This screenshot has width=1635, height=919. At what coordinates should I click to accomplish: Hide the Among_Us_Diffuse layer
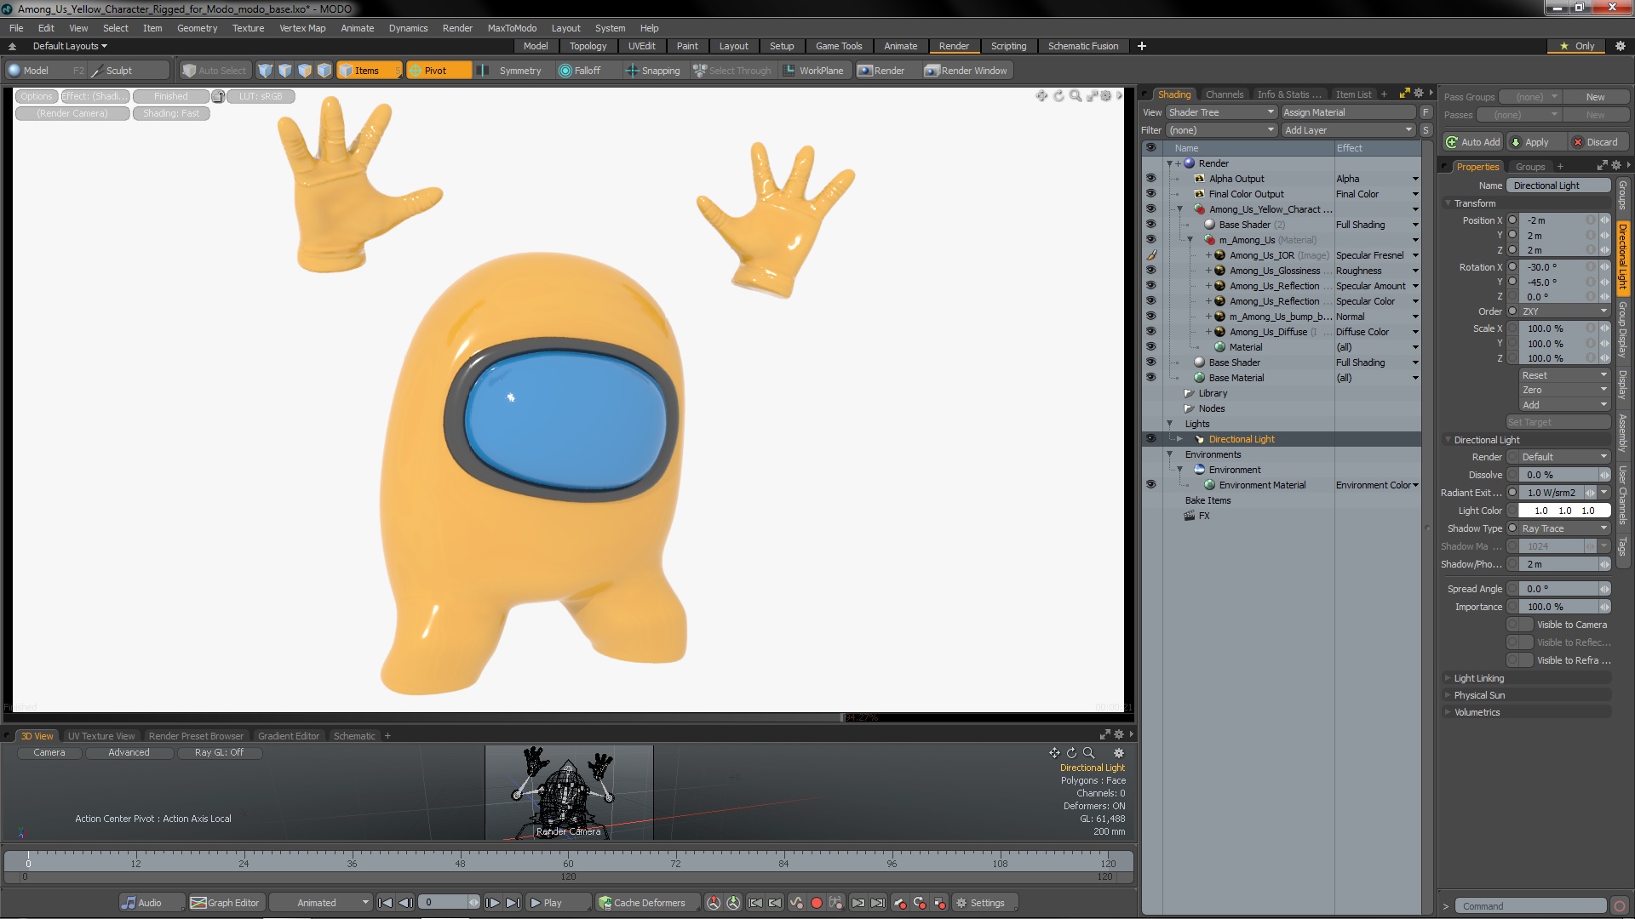tap(1150, 332)
